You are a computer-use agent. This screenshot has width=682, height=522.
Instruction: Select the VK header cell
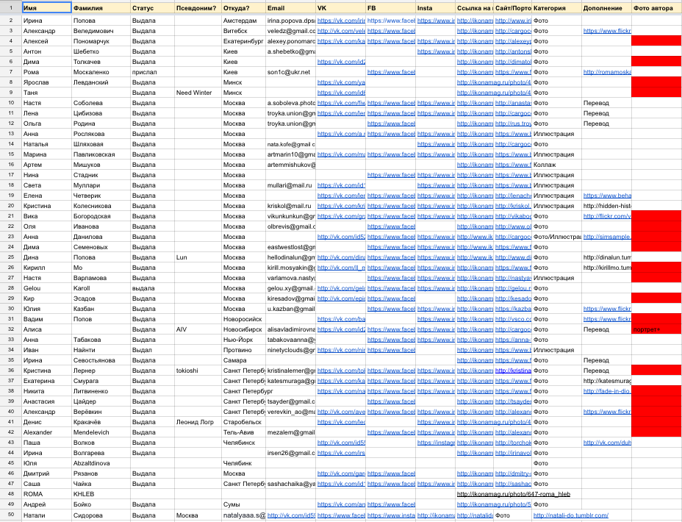tap(340, 8)
